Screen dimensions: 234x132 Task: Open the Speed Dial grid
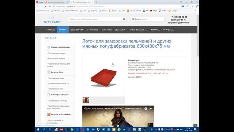click(x=50, y=7)
